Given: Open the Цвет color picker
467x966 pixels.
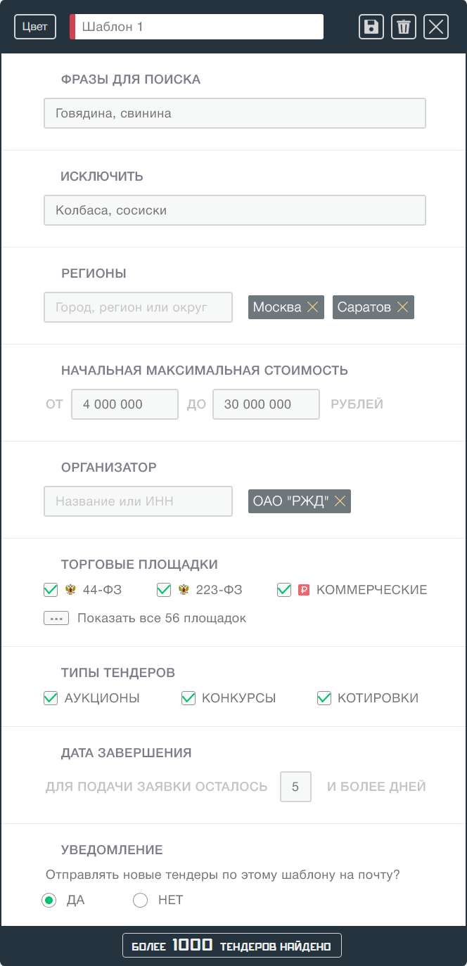Looking at the screenshot, I should click(34, 27).
